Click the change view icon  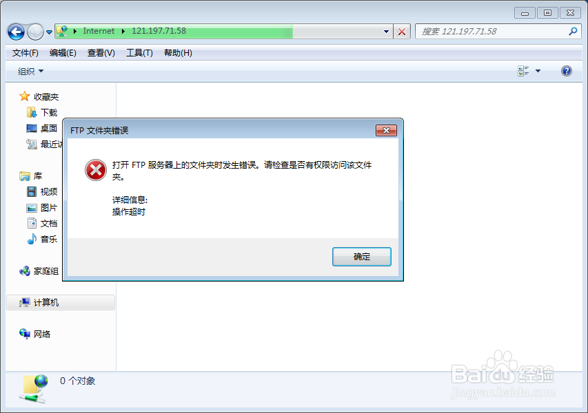[523, 71]
